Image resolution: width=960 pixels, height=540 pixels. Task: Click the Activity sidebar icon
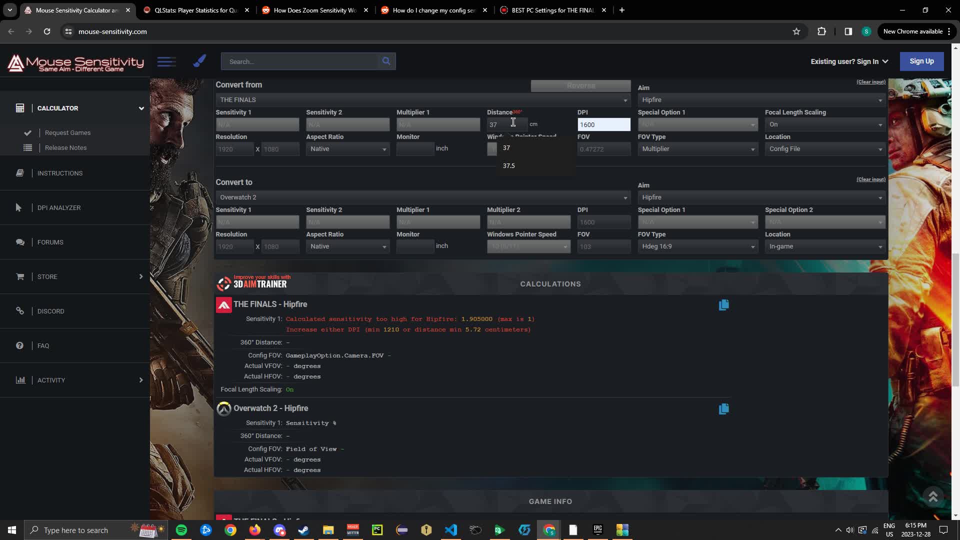(20, 380)
